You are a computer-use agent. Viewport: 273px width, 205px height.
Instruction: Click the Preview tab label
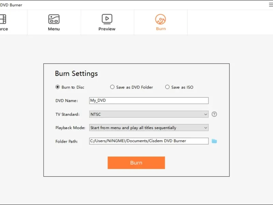(x=107, y=29)
